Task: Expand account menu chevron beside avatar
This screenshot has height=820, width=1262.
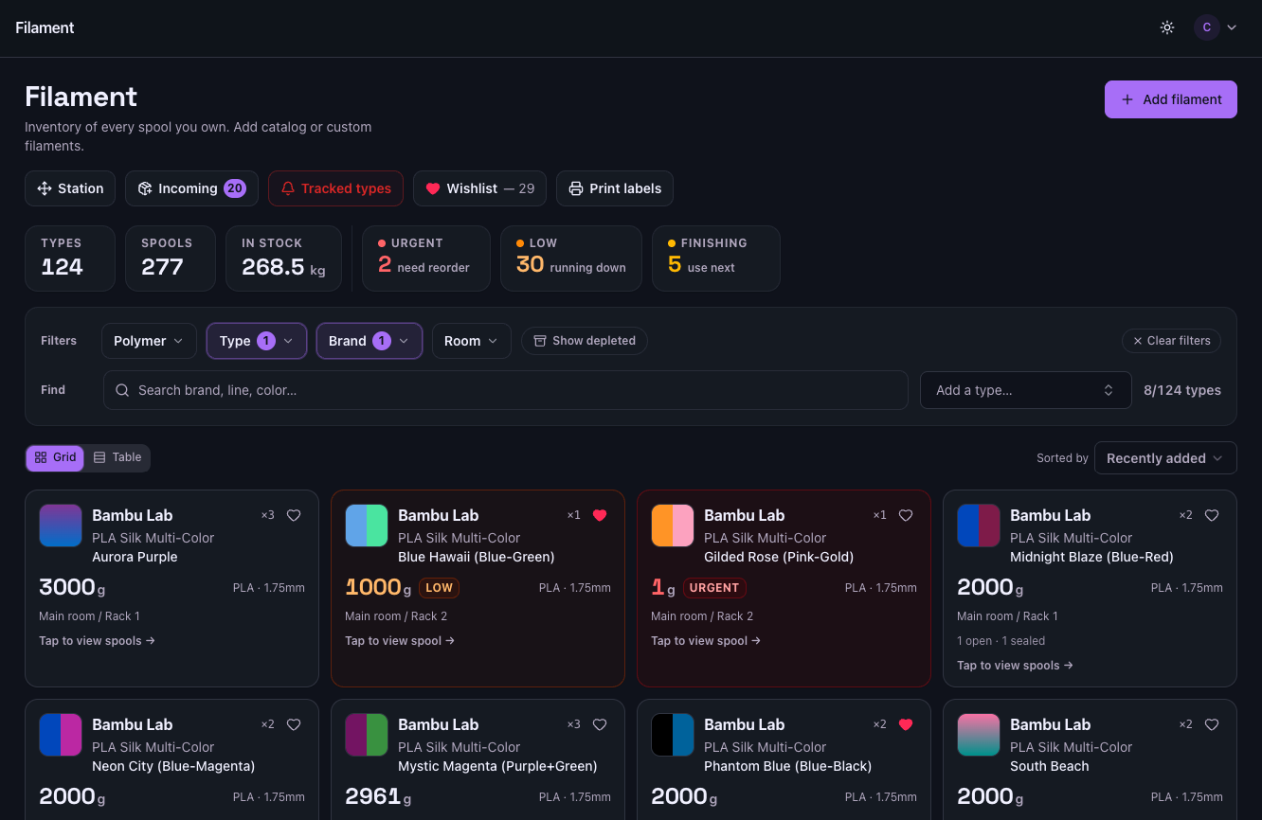Action: (x=1232, y=27)
